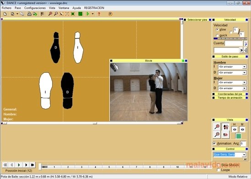
Task: Open the Configuraciones menu
Action: click(x=35, y=8)
